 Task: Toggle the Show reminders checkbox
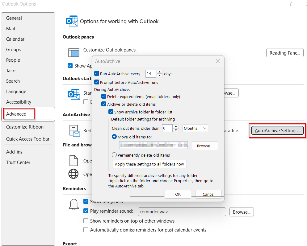(x=86, y=201)
